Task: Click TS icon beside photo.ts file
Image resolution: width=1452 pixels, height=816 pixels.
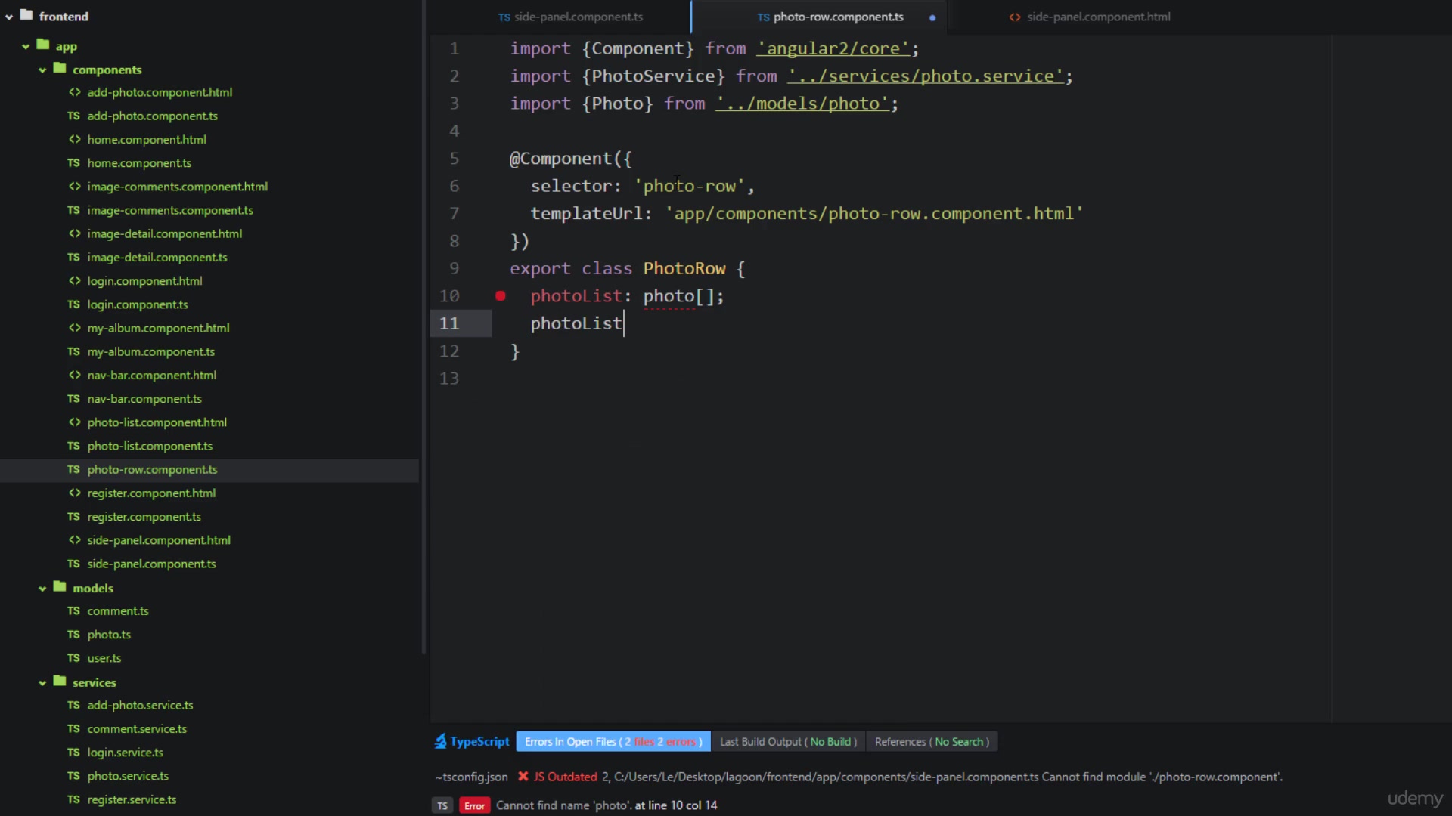Action: point(73,635)
